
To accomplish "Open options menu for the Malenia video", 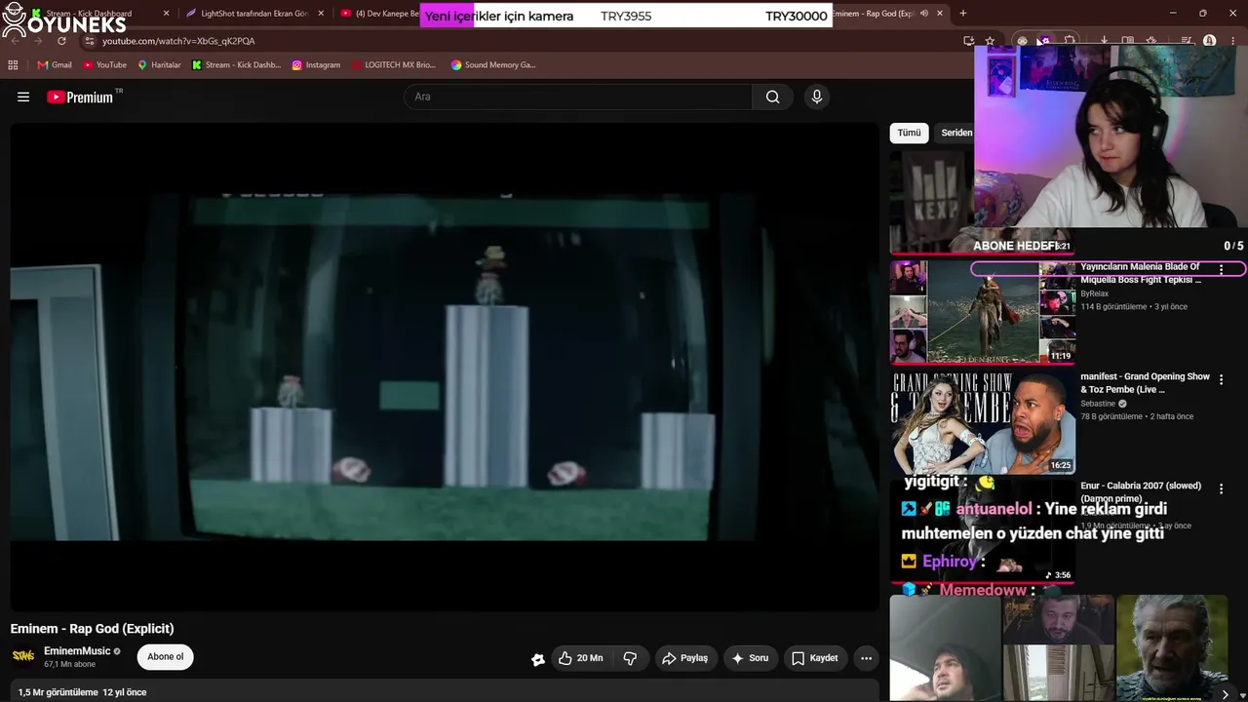I will point(1221,269).
